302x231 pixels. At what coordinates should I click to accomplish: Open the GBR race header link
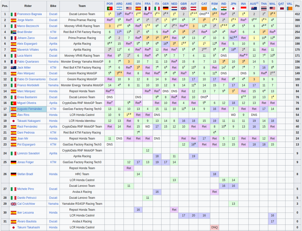point(184,4)
